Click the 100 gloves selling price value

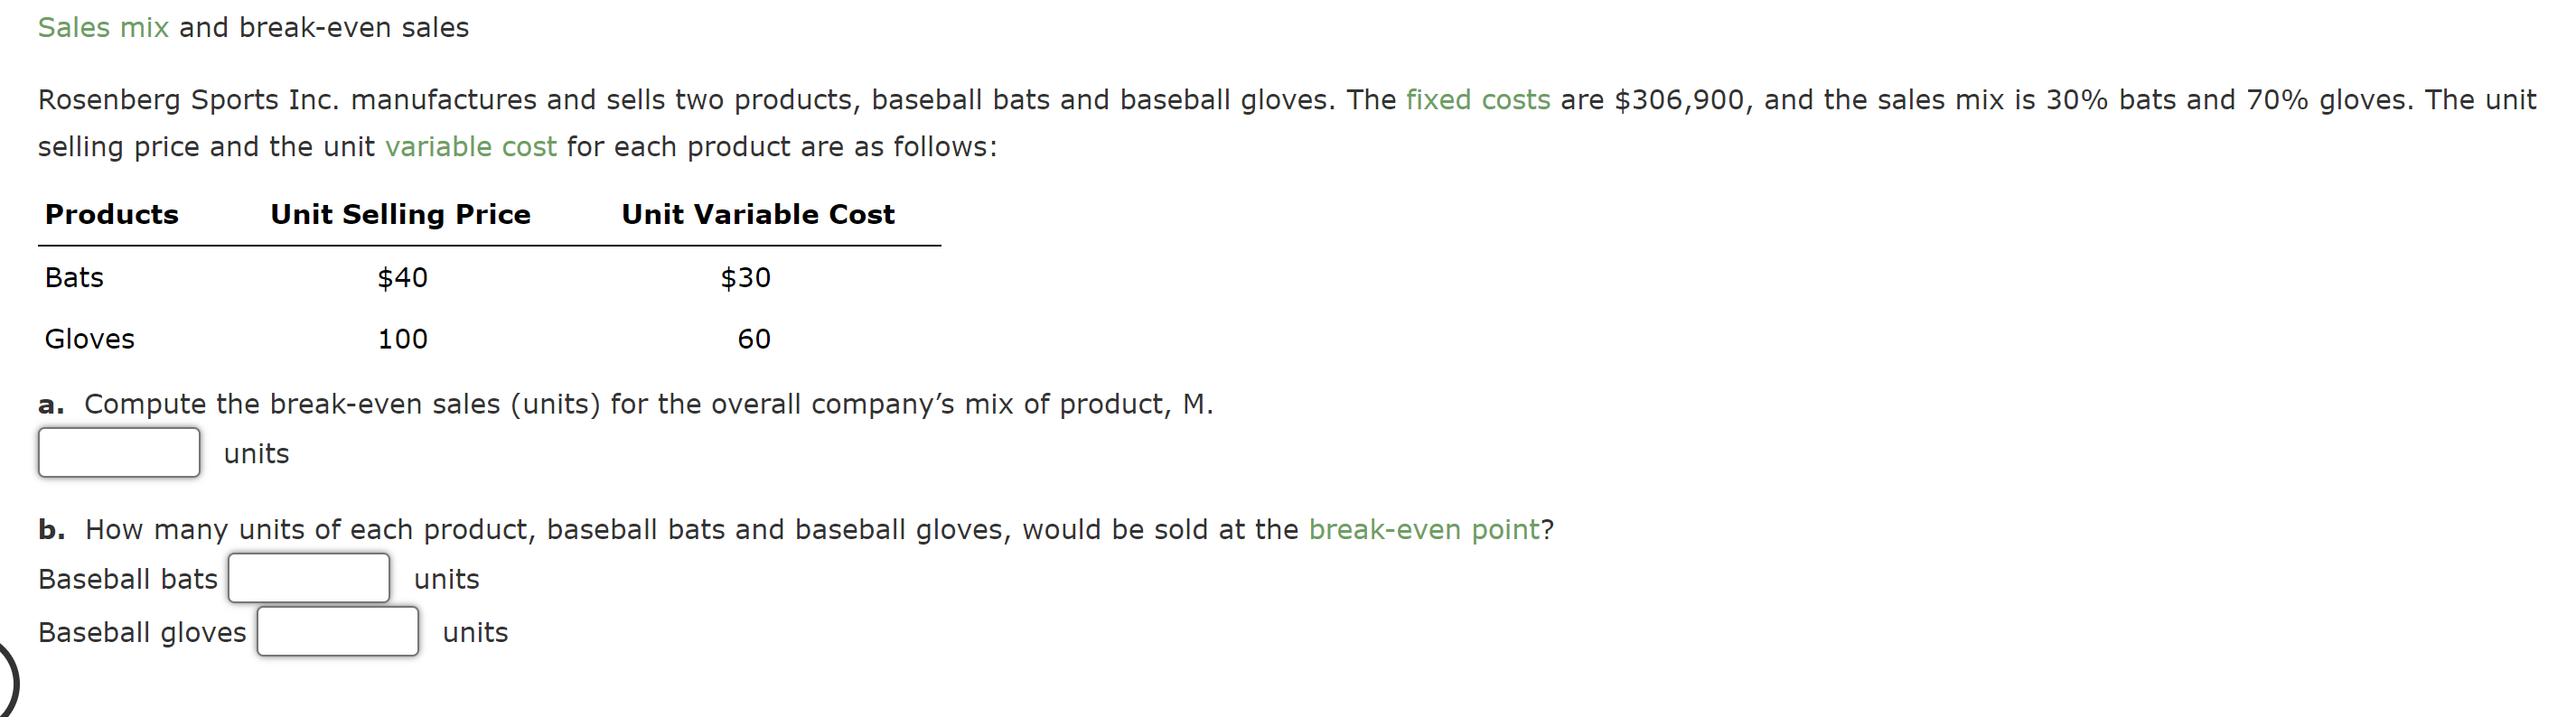coord(401,338)
